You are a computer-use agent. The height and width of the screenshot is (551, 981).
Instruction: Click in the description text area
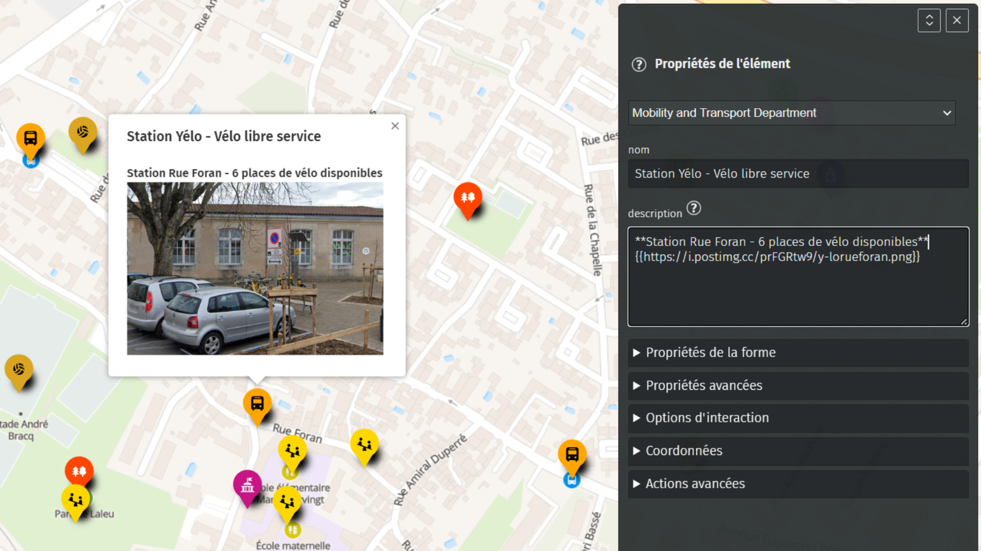tap(798, 291)
